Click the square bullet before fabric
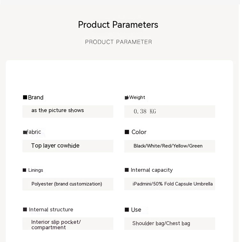The image size is (240, 242). (25, 132)
